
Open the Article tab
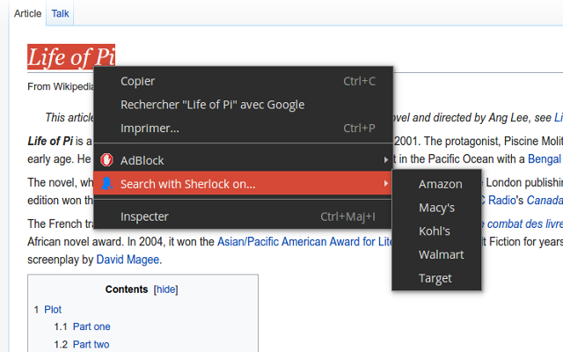pos(27,13)
